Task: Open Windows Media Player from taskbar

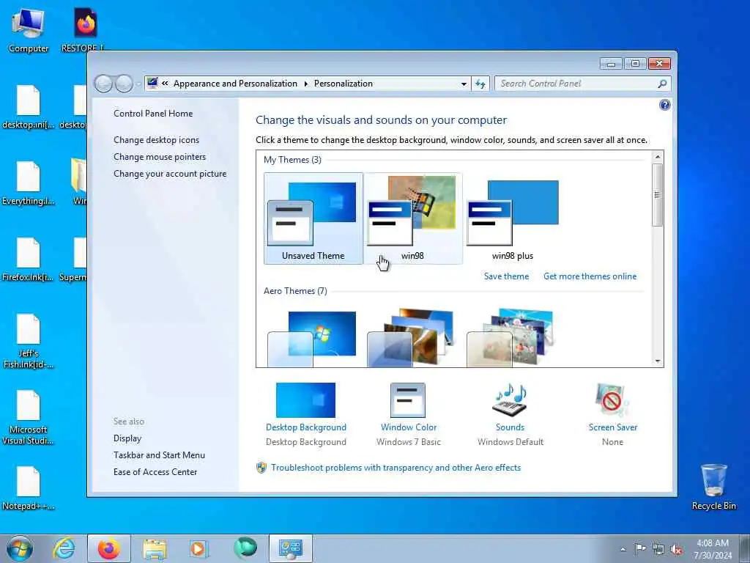Action: click(x=198, y=548)
